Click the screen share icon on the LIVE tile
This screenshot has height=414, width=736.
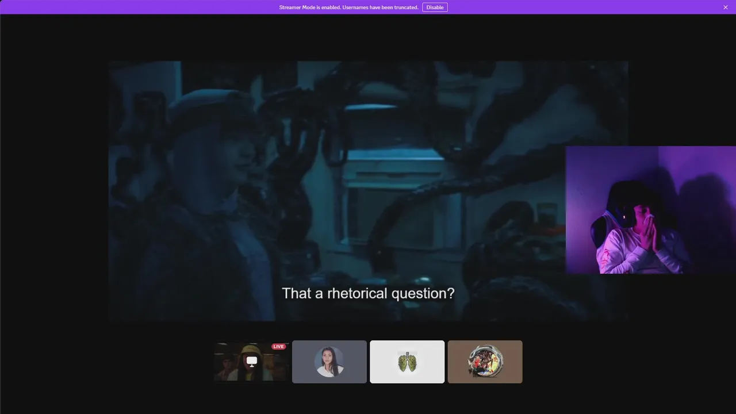pos(251,361)
